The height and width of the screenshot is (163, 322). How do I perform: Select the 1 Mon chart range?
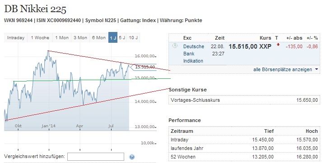62,38
